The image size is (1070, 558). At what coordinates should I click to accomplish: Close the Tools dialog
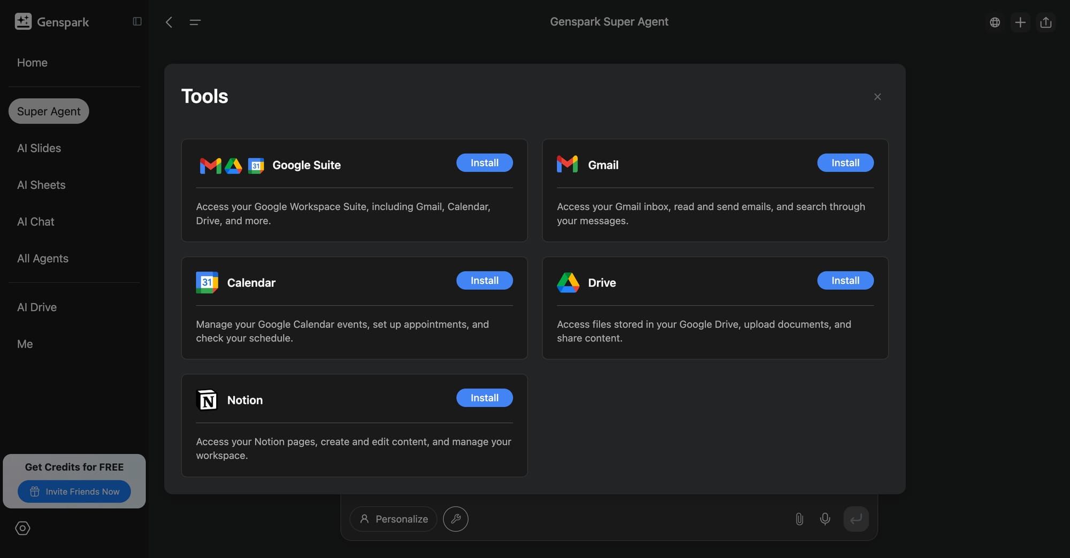click(x=877, y=97)
